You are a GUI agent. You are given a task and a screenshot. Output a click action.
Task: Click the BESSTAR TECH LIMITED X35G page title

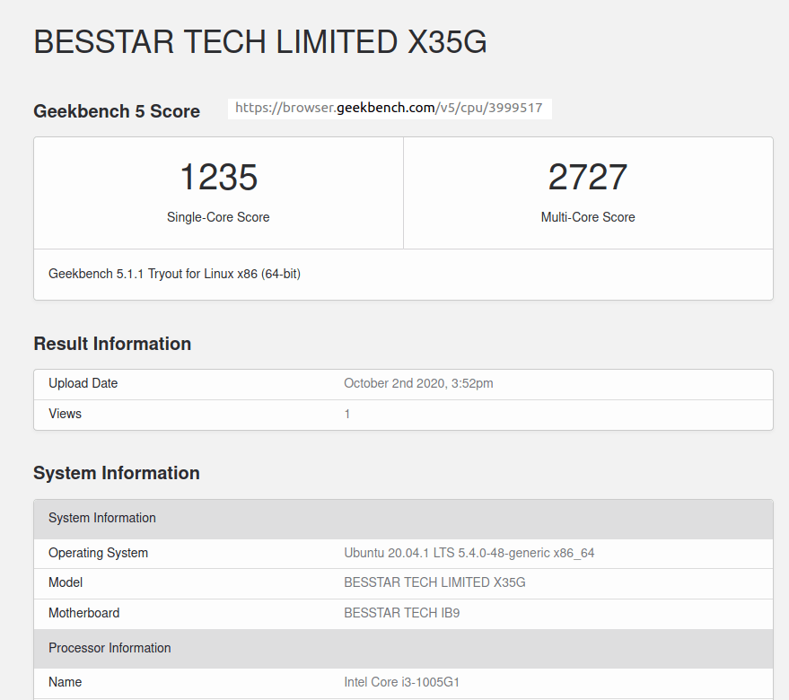pos(260,41)
